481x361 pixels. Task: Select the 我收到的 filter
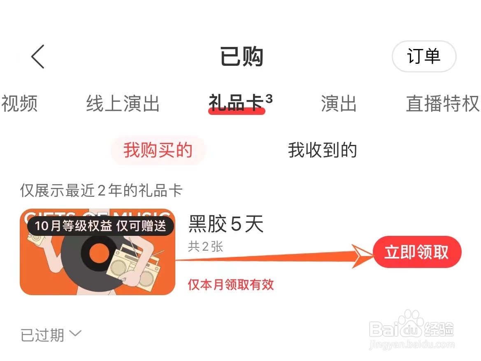[322, 150]
